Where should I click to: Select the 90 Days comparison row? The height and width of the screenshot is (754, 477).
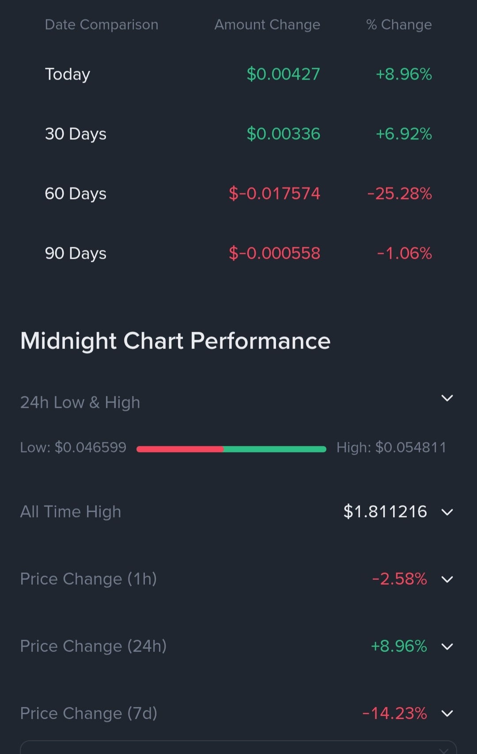click(238, 253)
